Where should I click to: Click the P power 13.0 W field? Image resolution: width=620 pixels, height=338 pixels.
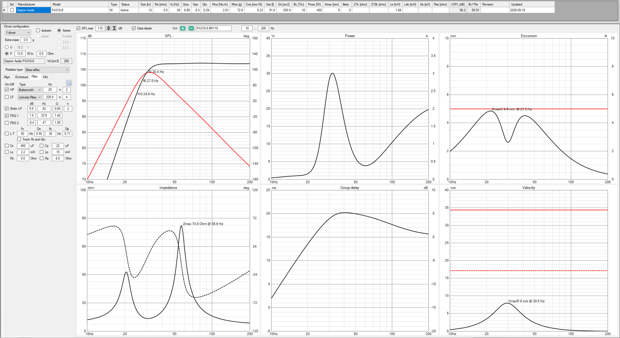[20, 53]
